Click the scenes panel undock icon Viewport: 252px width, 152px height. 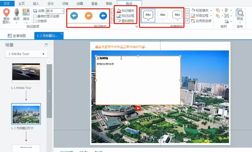(x=46, y=45)
